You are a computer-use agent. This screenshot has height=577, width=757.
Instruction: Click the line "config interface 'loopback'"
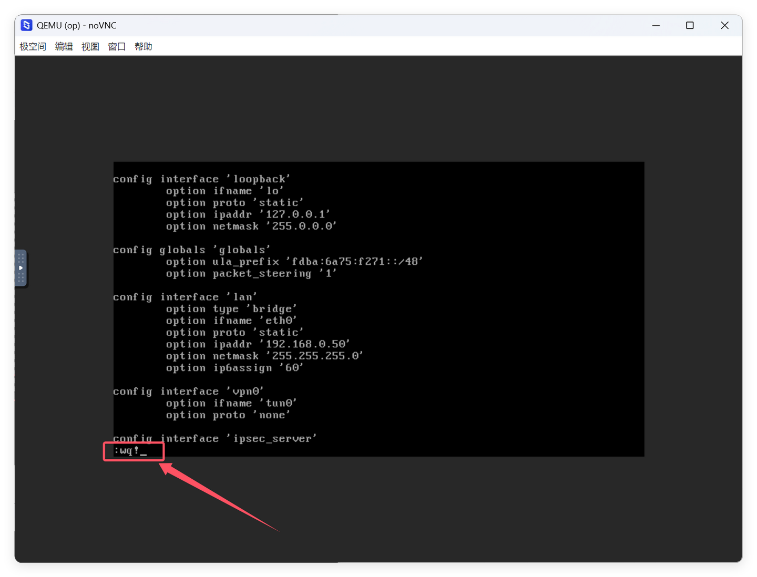[202, 179]
